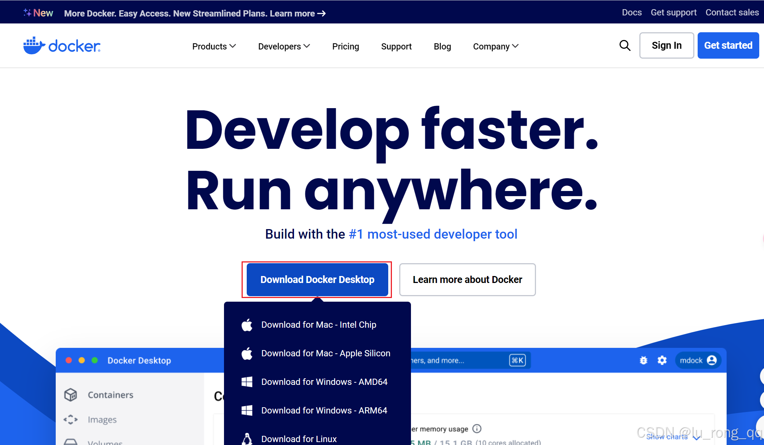Screen dimensions: 764x445
Task: Click the Docker whale logo
Action: point(62,45)
